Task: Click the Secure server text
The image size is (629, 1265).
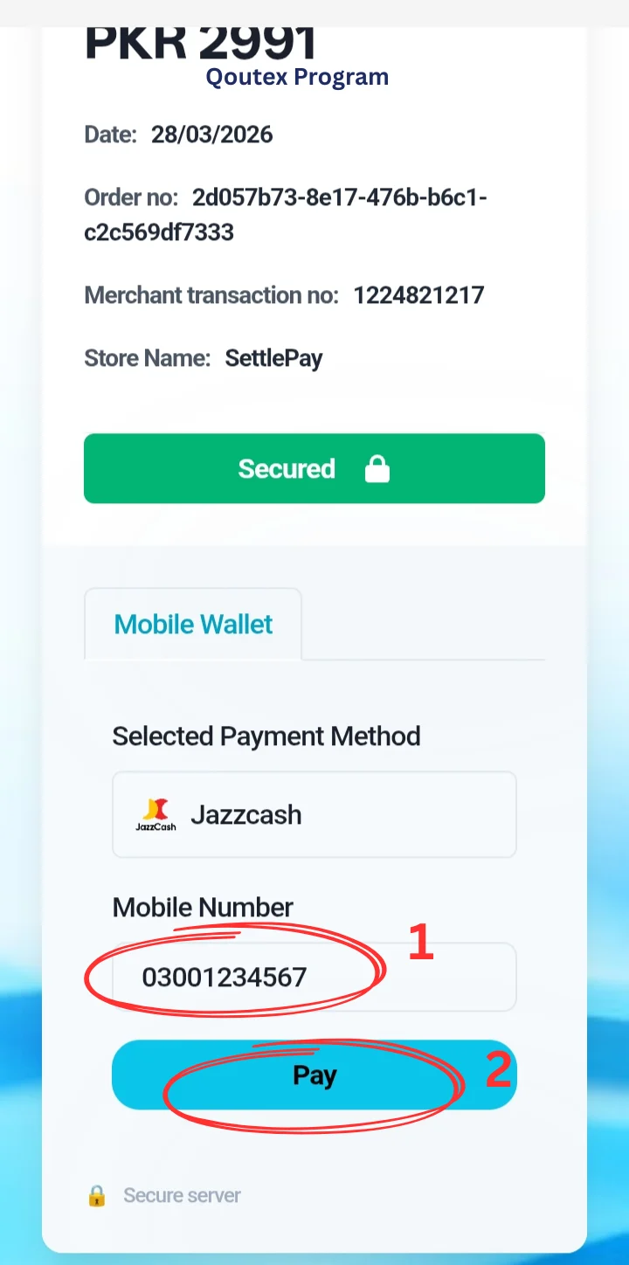Action: (x=182, y=1195)
